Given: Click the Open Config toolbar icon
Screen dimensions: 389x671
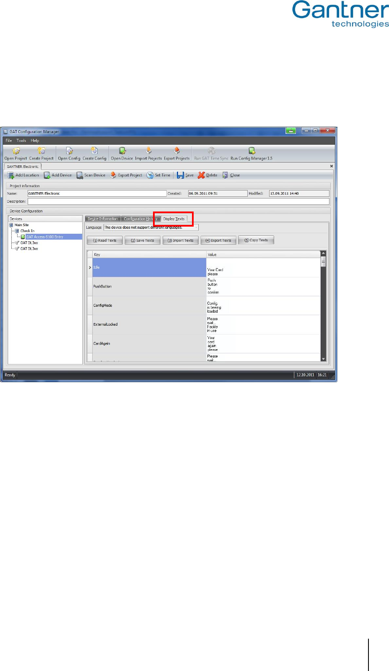Looking at the screenshot, I should (69, 151).
